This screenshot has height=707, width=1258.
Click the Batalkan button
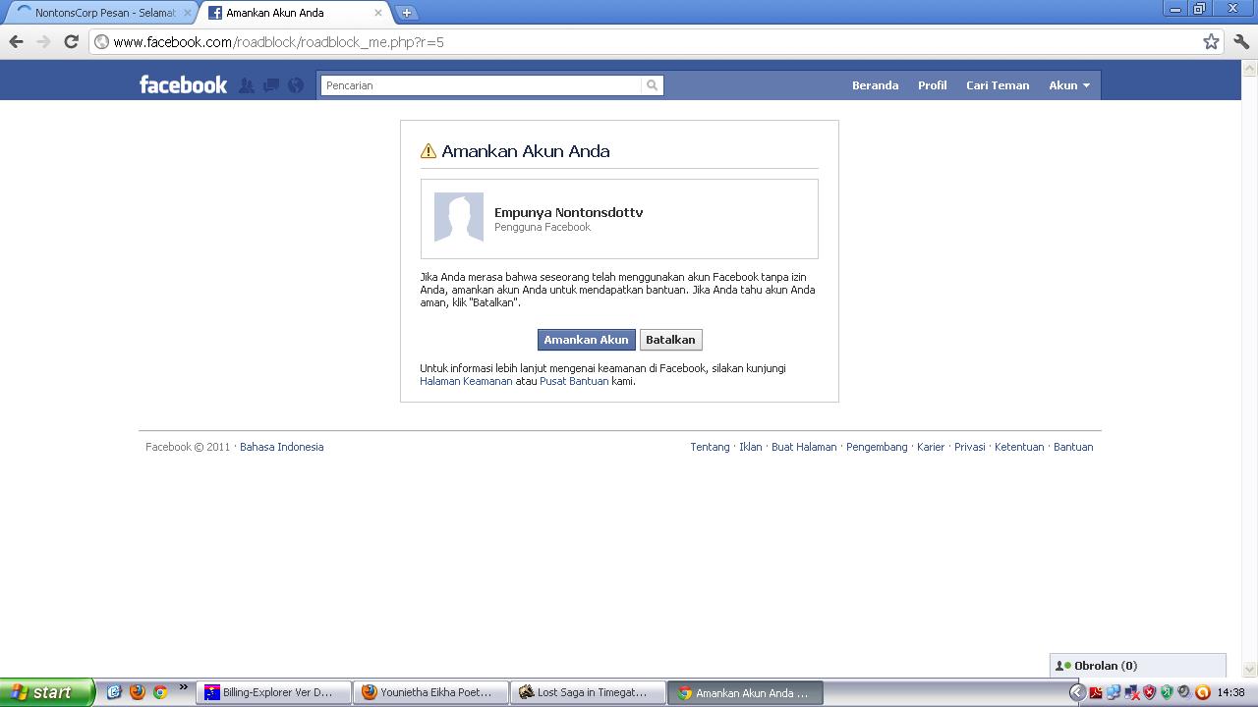[670, 340]
